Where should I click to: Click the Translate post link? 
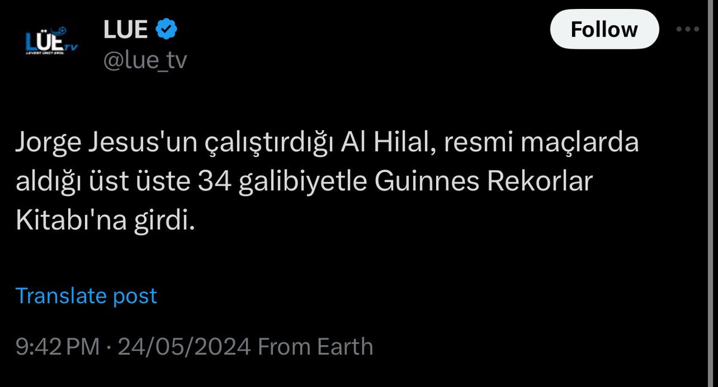86,296
